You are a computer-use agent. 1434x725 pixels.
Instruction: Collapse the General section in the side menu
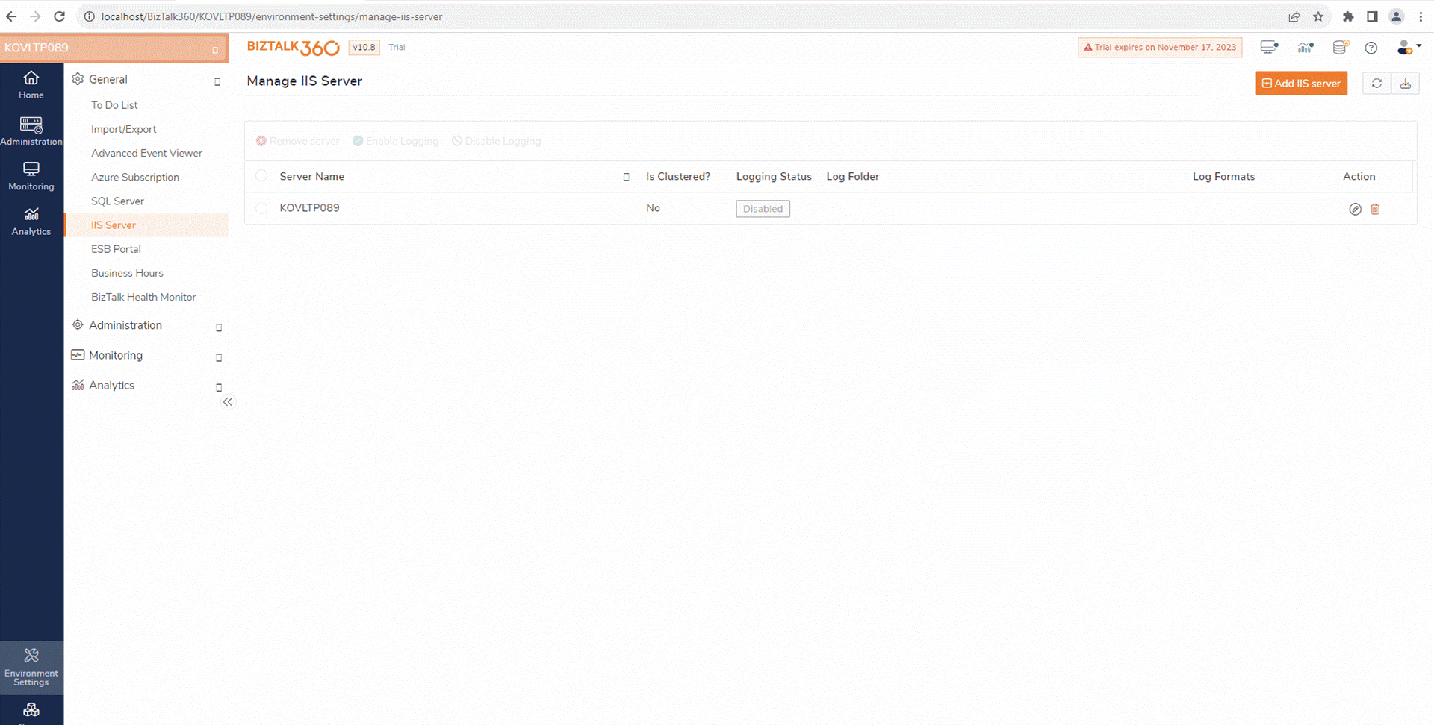pos(217,81)
